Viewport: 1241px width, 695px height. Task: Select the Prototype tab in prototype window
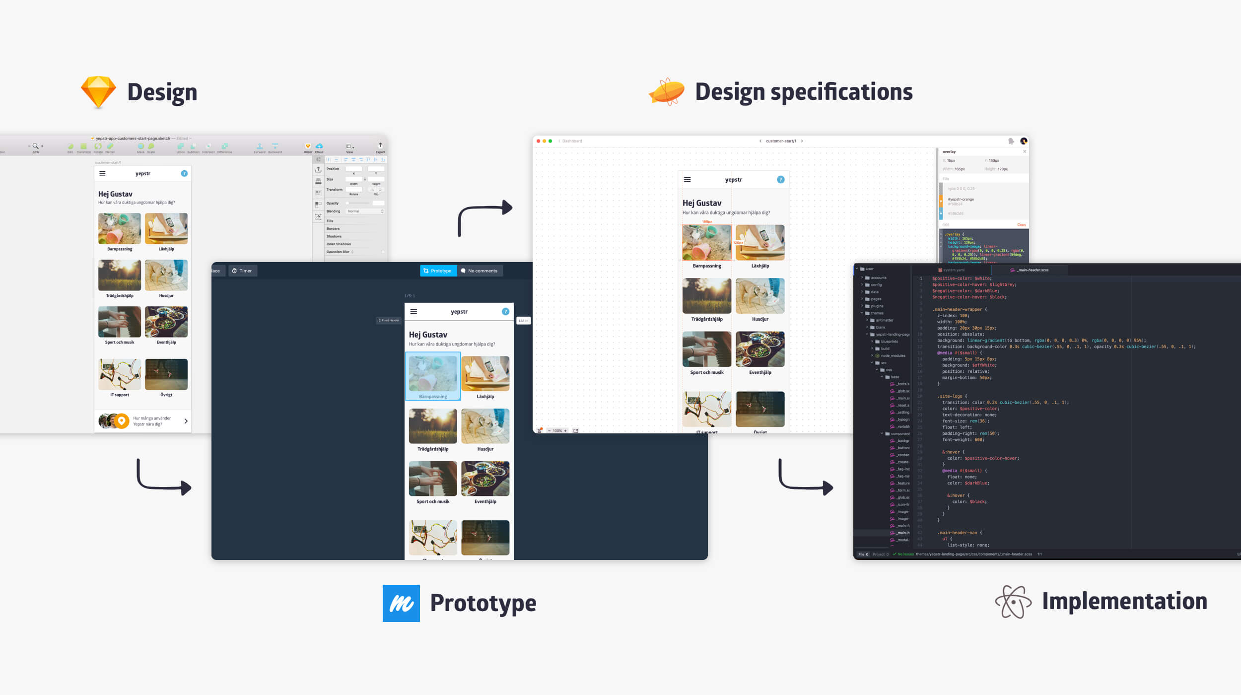[438, 271]
